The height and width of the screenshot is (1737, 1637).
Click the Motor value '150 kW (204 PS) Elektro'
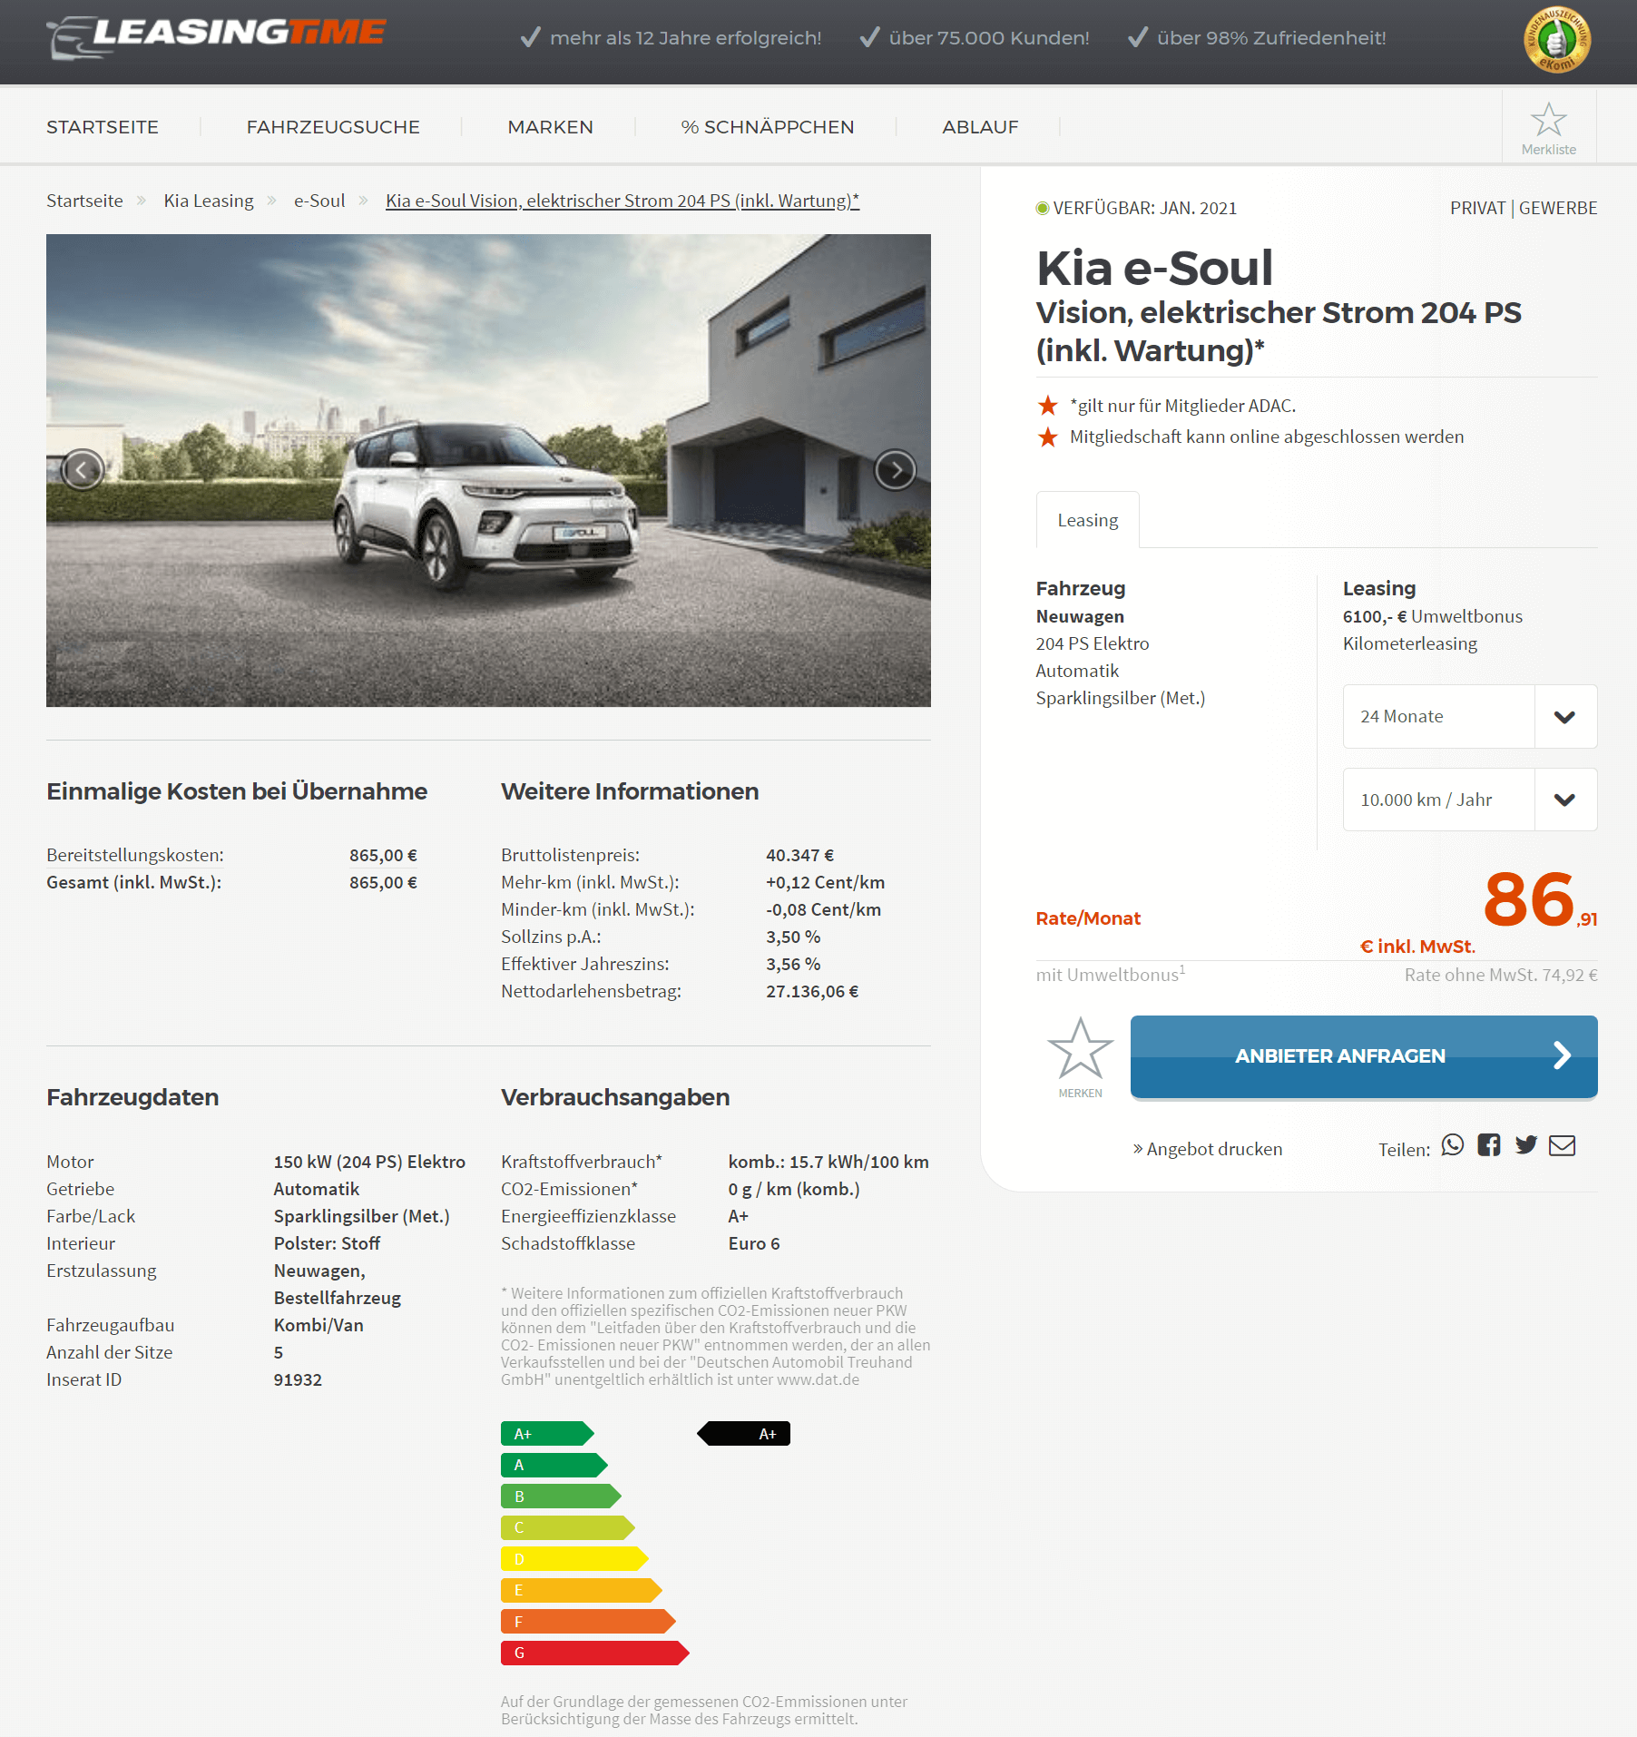[x=369, y=1162]
